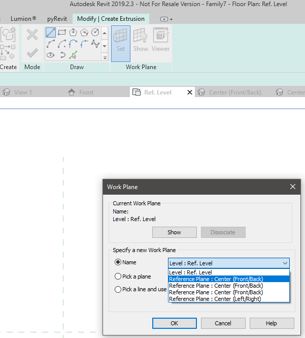
Task: Switch to the View 1 view tab
Action: click(23, 93)
